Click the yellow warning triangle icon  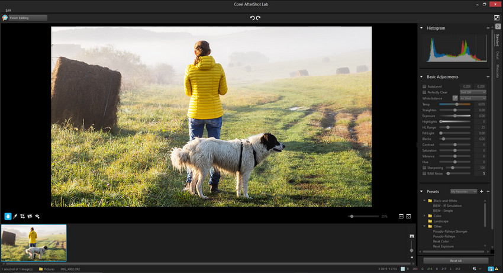(496, 269)
